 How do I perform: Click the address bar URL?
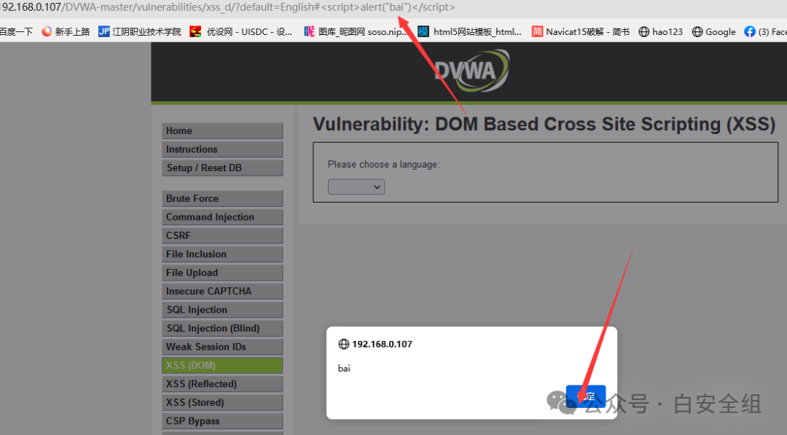[x=228, y=7]
